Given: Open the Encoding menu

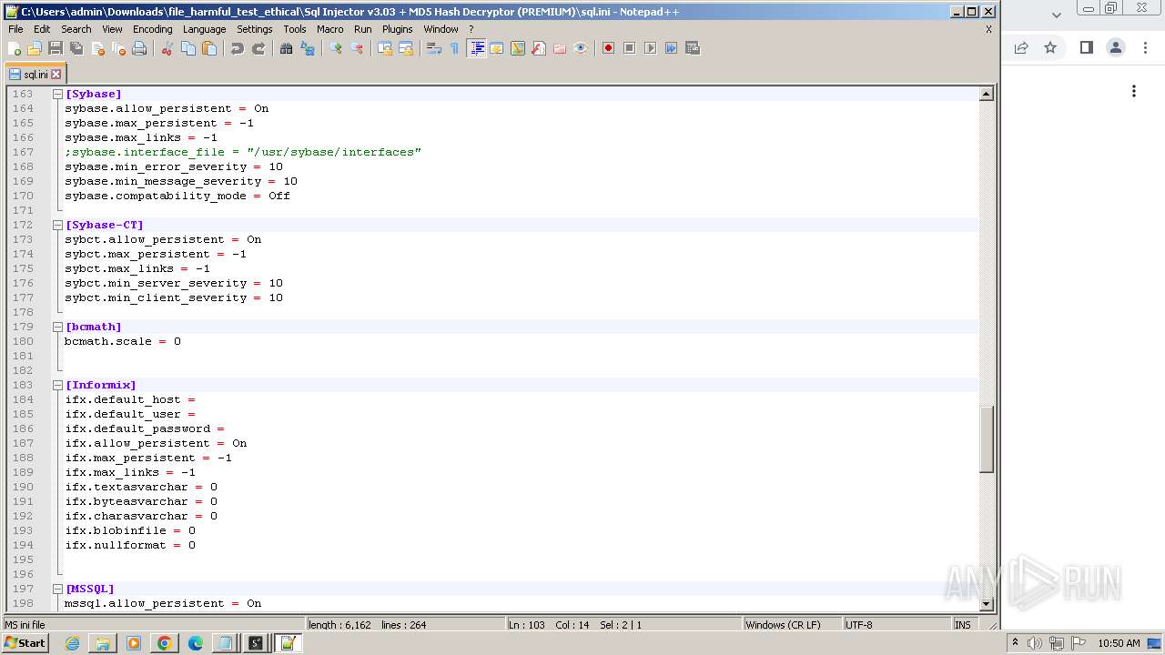Looking at the screenshot, I should 152,29.
